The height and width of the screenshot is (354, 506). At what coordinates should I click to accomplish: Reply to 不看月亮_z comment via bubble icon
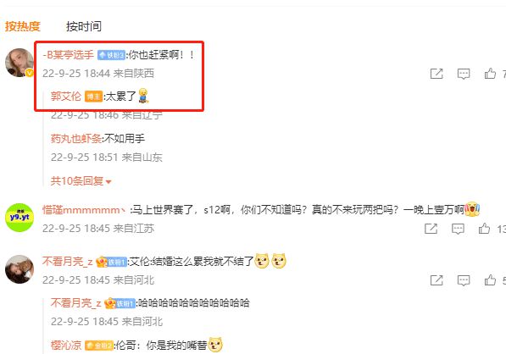[464, 280]
